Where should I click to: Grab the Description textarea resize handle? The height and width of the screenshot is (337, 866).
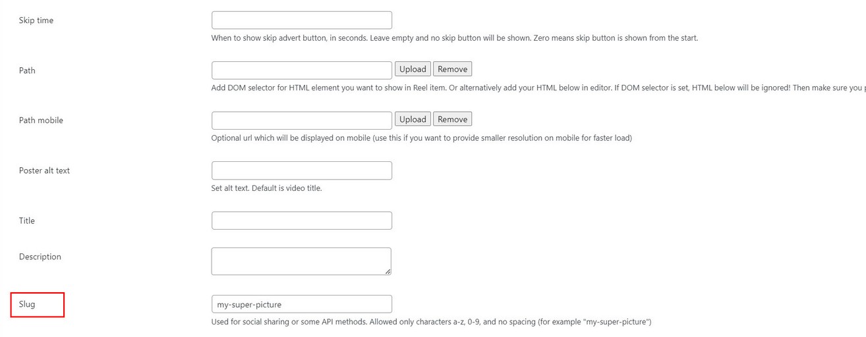[x=388, y=271]
